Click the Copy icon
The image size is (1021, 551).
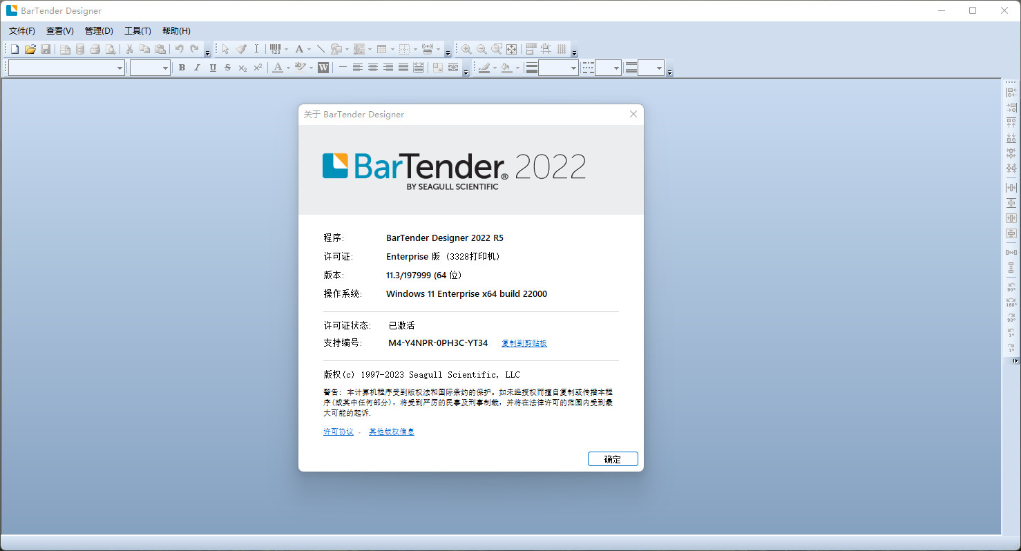[x=144, y=49]
